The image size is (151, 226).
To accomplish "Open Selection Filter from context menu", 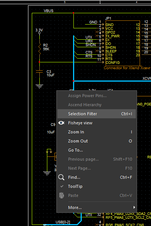I will [97, 114].
